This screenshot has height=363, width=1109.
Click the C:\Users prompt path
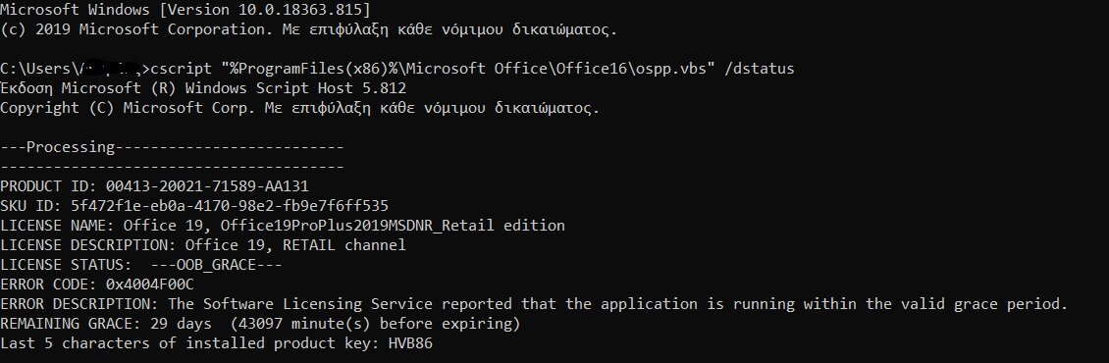tap(75, 69)
